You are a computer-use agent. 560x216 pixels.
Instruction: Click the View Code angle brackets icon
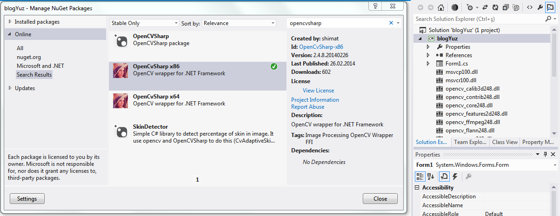pyautogui.click(x=529, y=7)
